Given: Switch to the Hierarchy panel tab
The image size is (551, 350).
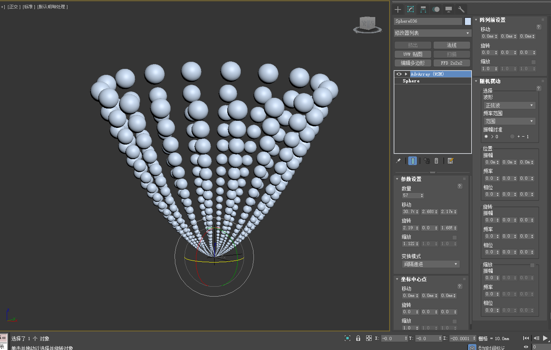Looking at the screenshot, I should click(423, 10).
